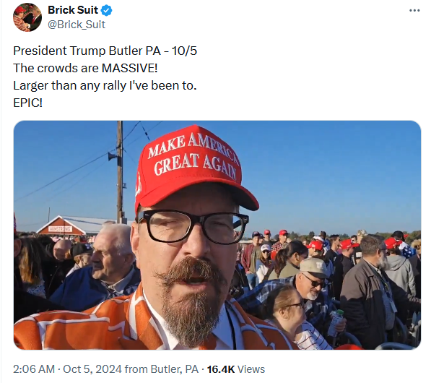Click the Brick Suit display name
The width and height of the screenshot is (431, 383).
[73, 10]
